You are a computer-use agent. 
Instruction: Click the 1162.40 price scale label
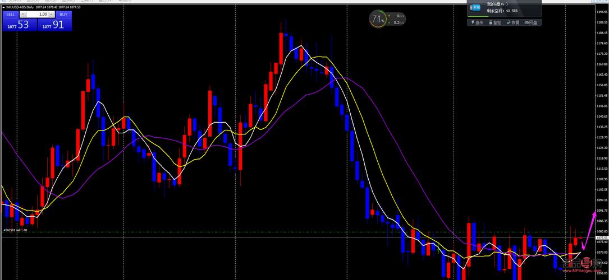601,74
